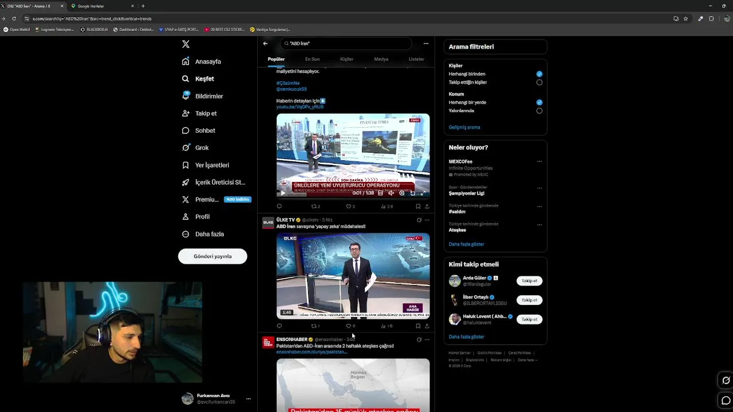Viewport: 733px width, 412px height.
Task: Click the back arrow above search results
Action: coord(265,43)
